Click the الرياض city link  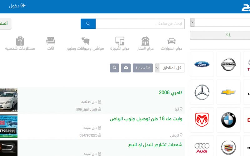tap(176, 135)
